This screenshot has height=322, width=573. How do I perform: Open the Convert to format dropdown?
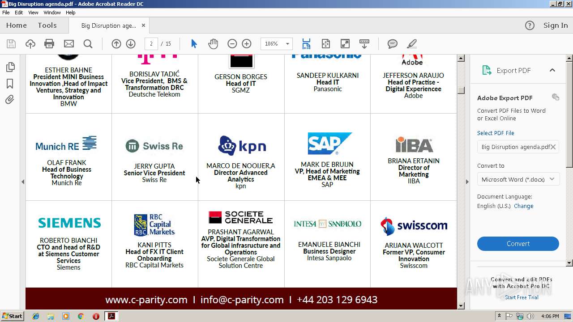518,179
